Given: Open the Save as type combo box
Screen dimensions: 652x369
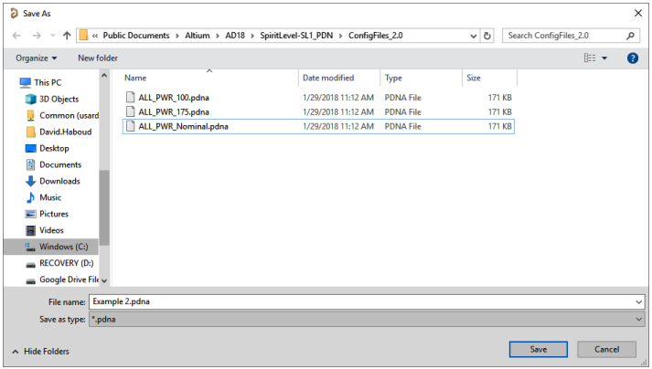Looking at the screenshot, I should tap(367, 320).
